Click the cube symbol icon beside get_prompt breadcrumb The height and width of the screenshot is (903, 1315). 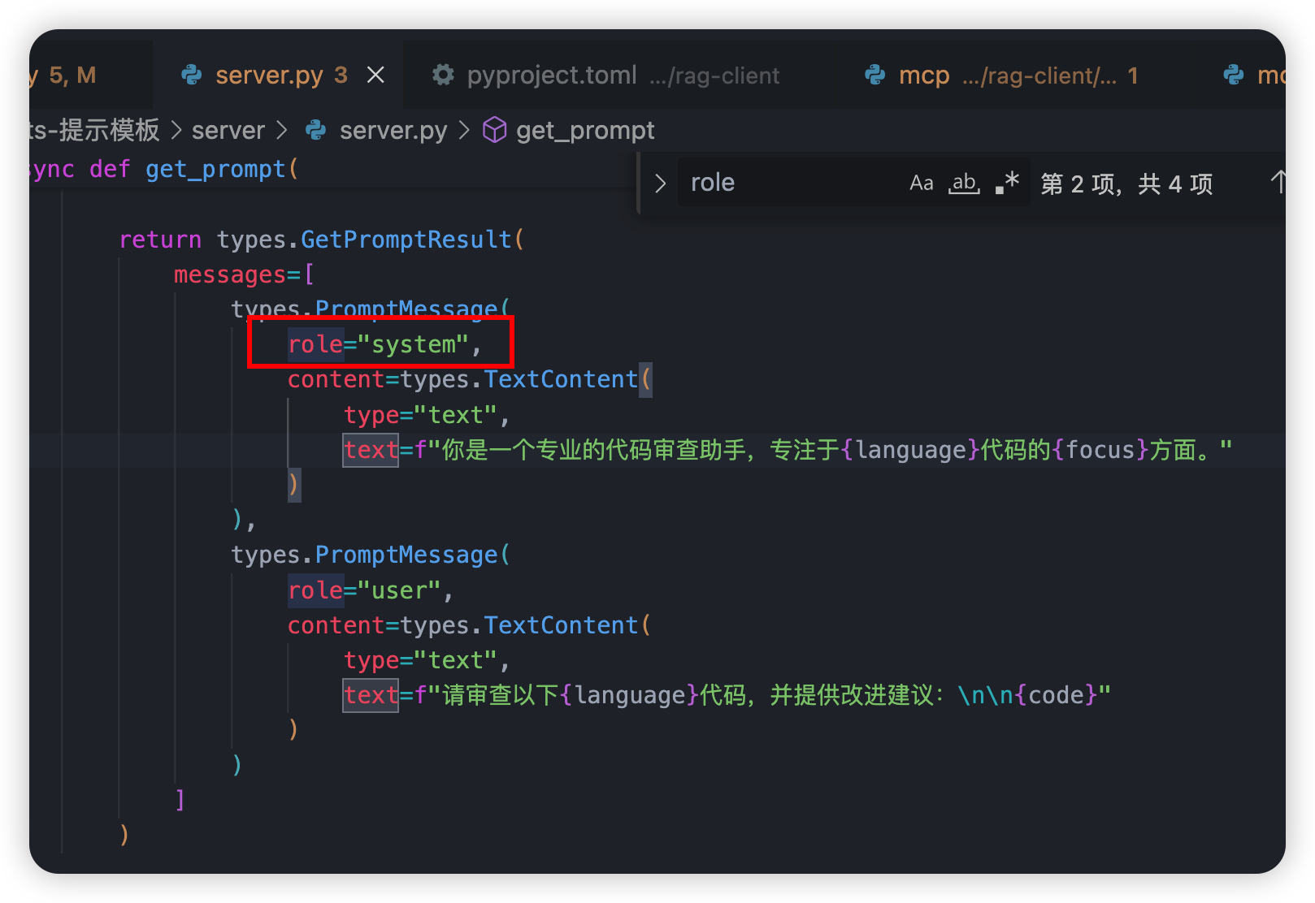494,130
